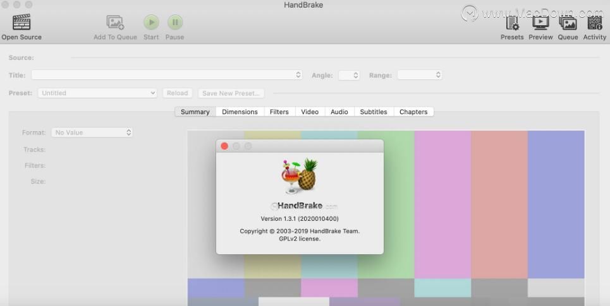Screen dimensions: 610x306
Task: Click the Open Source clapperboard icon
Action: point(21,22)
